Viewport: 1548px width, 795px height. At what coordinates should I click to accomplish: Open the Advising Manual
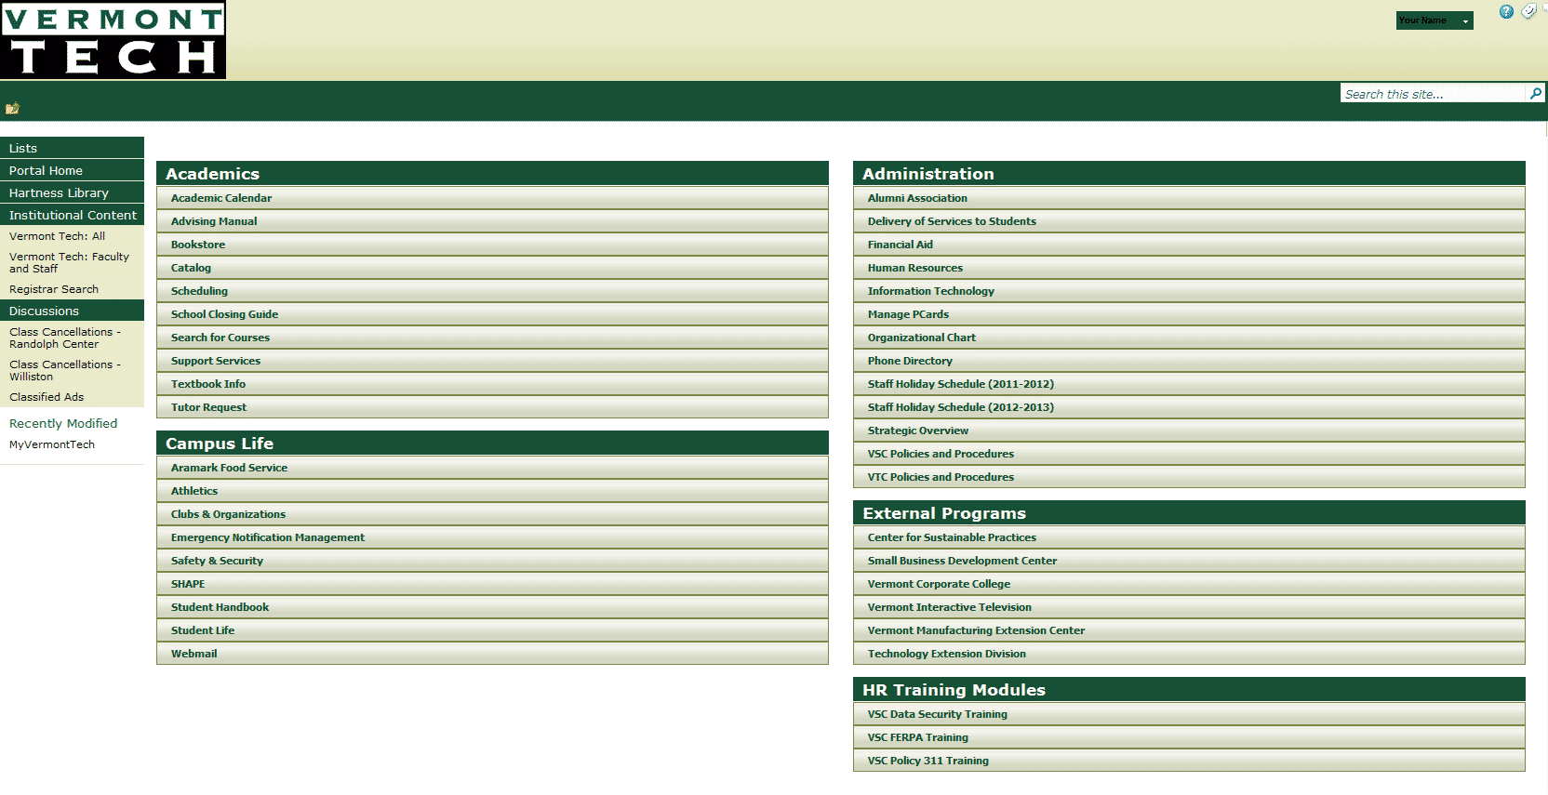click(492, 221)
